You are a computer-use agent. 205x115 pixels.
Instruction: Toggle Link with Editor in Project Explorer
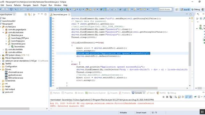click(29, 14)
